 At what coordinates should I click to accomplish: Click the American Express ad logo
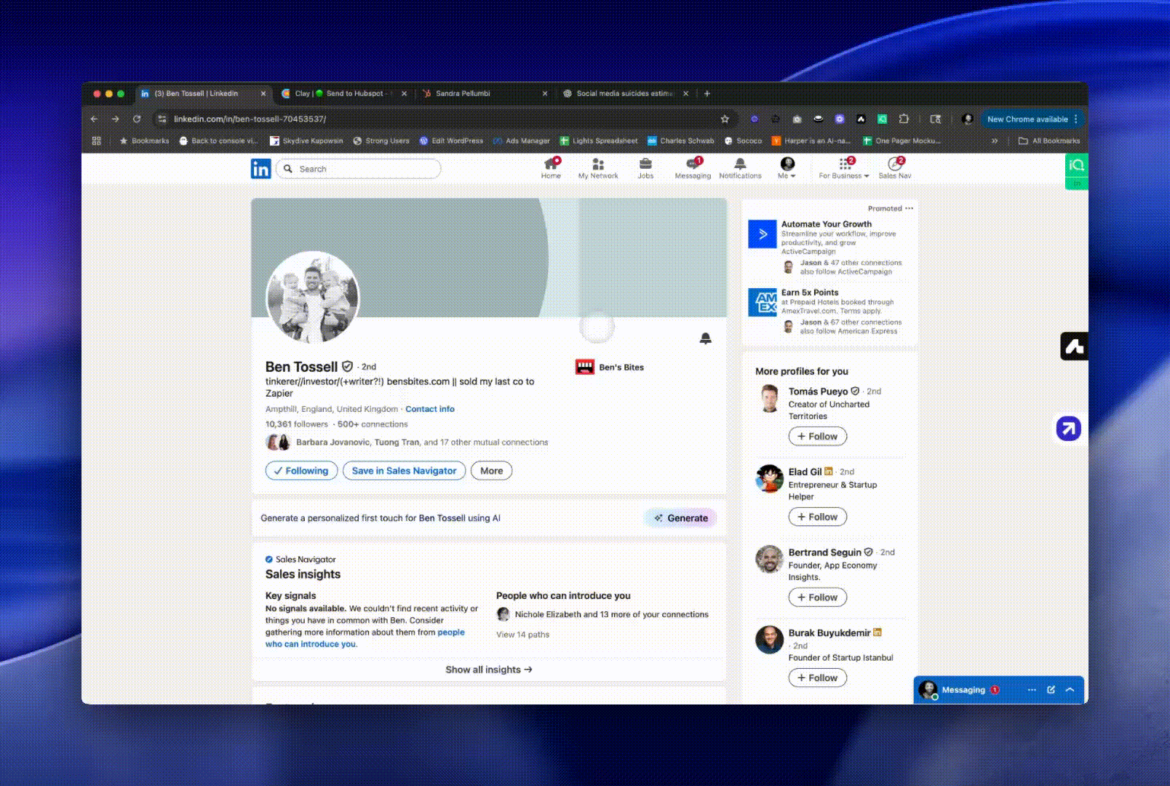(763, 302)
